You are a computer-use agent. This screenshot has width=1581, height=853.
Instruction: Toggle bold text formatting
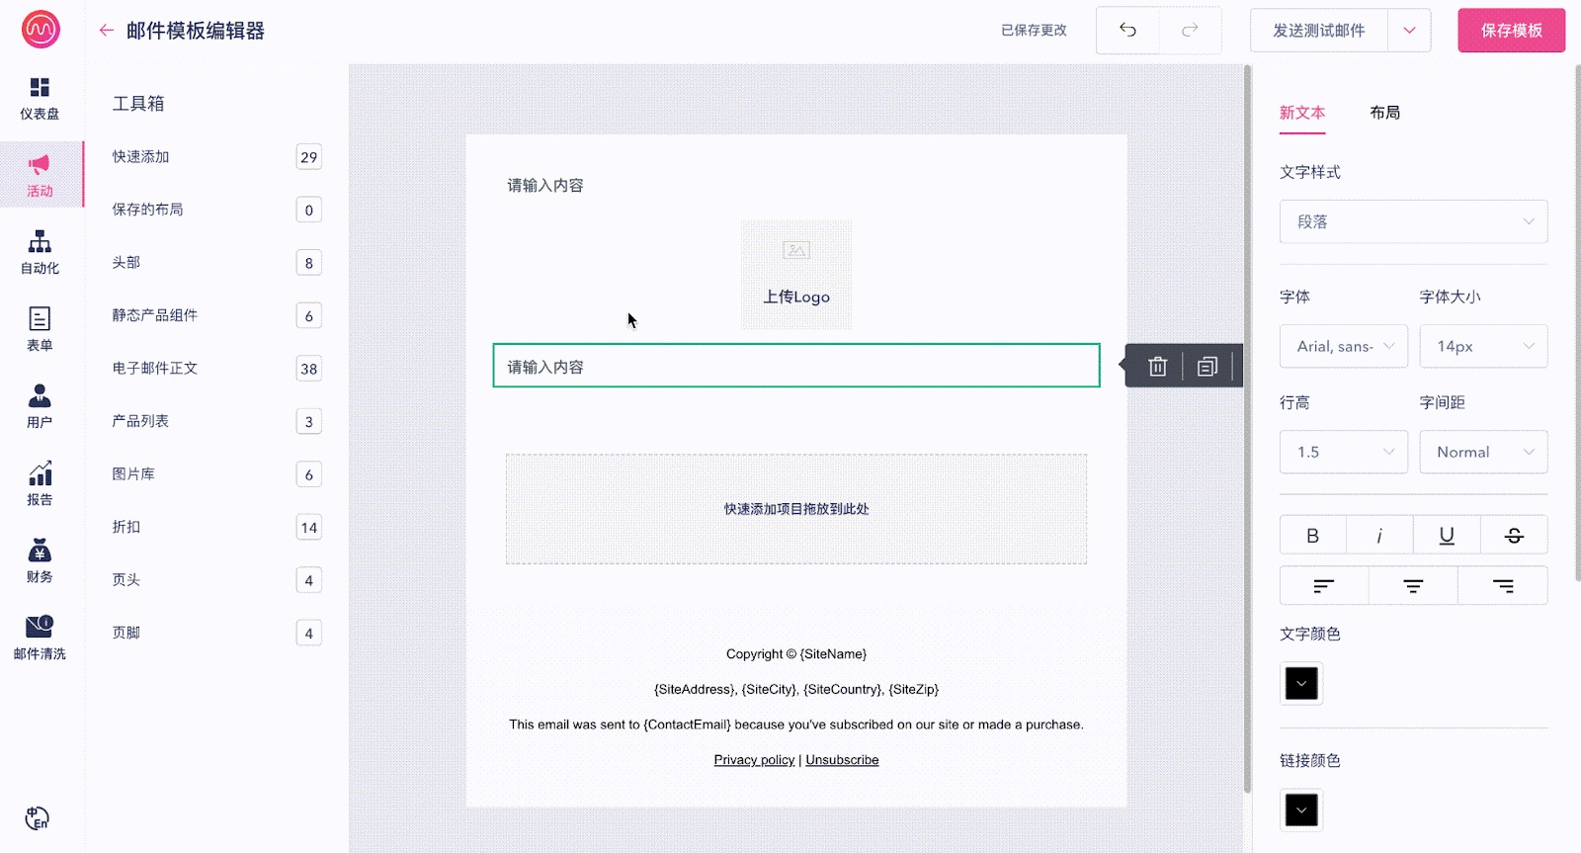click(x=1312, y=536)
